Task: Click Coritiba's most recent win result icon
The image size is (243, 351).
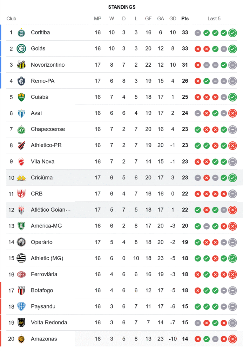Action: click(x=232, y=33)
